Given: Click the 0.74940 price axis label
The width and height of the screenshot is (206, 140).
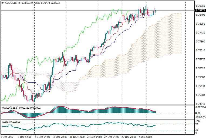Looking at the screenshot, I should [200, 104].
